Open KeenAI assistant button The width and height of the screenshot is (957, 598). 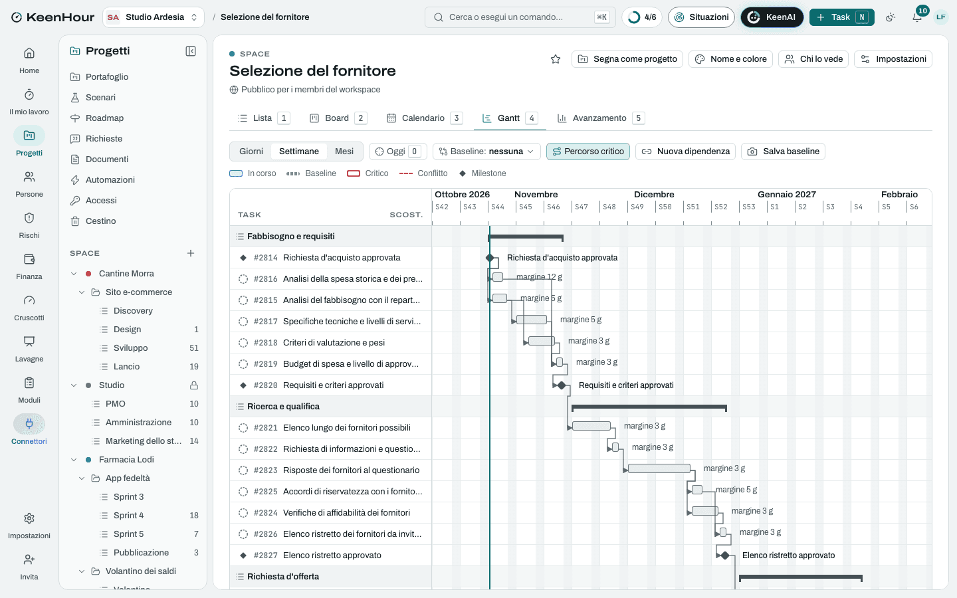point(772,17)
